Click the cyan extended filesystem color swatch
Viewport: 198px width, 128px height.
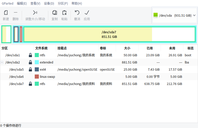coord(37,62)
